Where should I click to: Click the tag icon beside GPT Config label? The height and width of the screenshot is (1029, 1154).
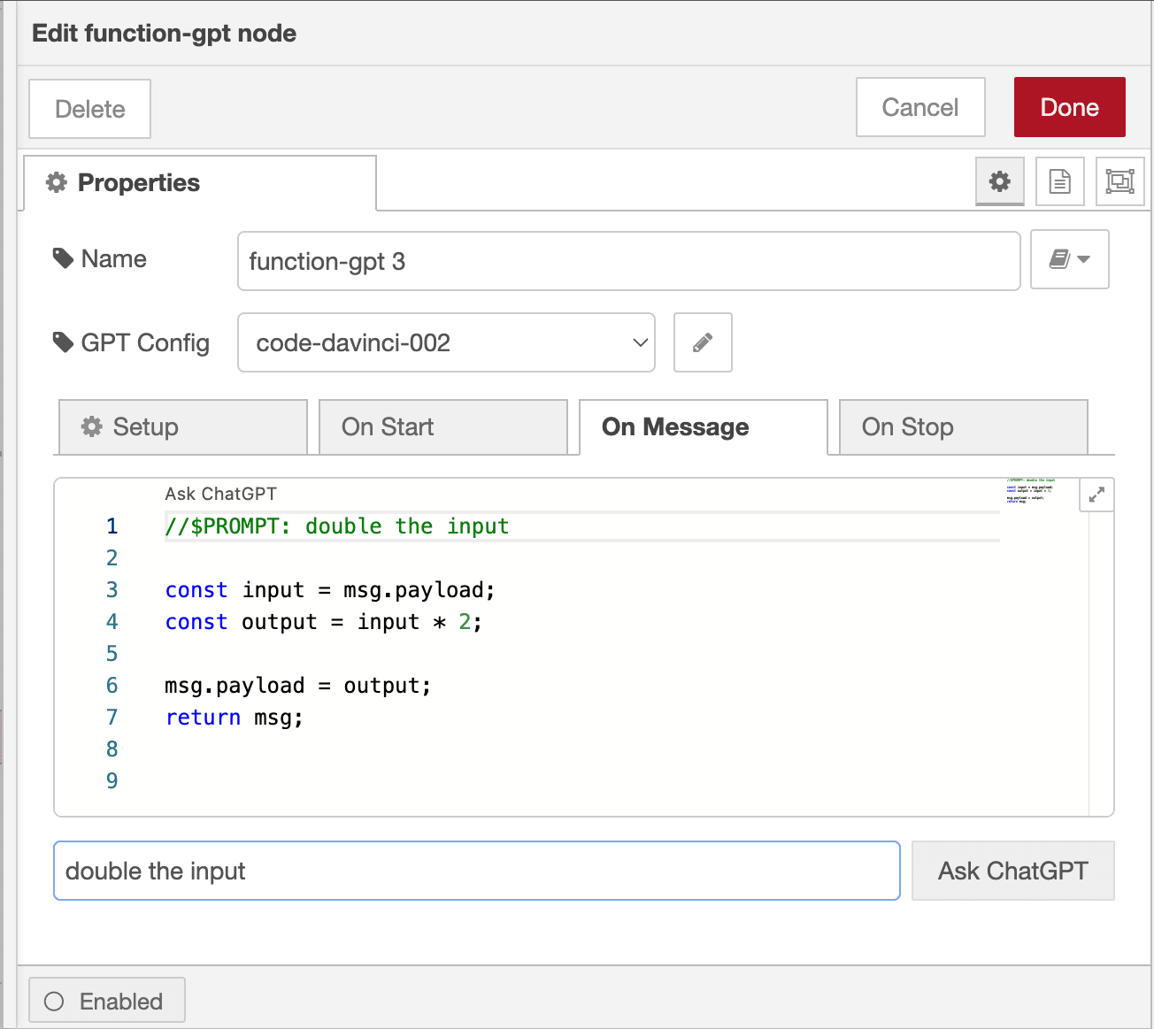(x=62, y=342)
